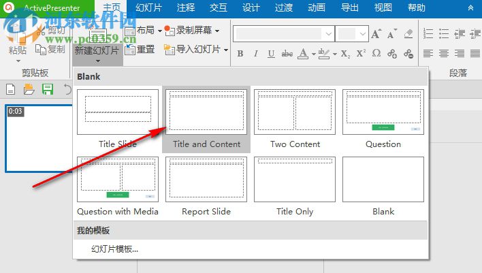Add reference icon with plus
The width and height of the screenshot is (482, 273).
[x=392, y=54]
